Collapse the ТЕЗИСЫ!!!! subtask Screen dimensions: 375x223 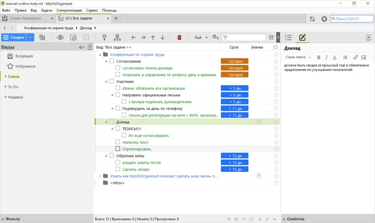(112, 129)
